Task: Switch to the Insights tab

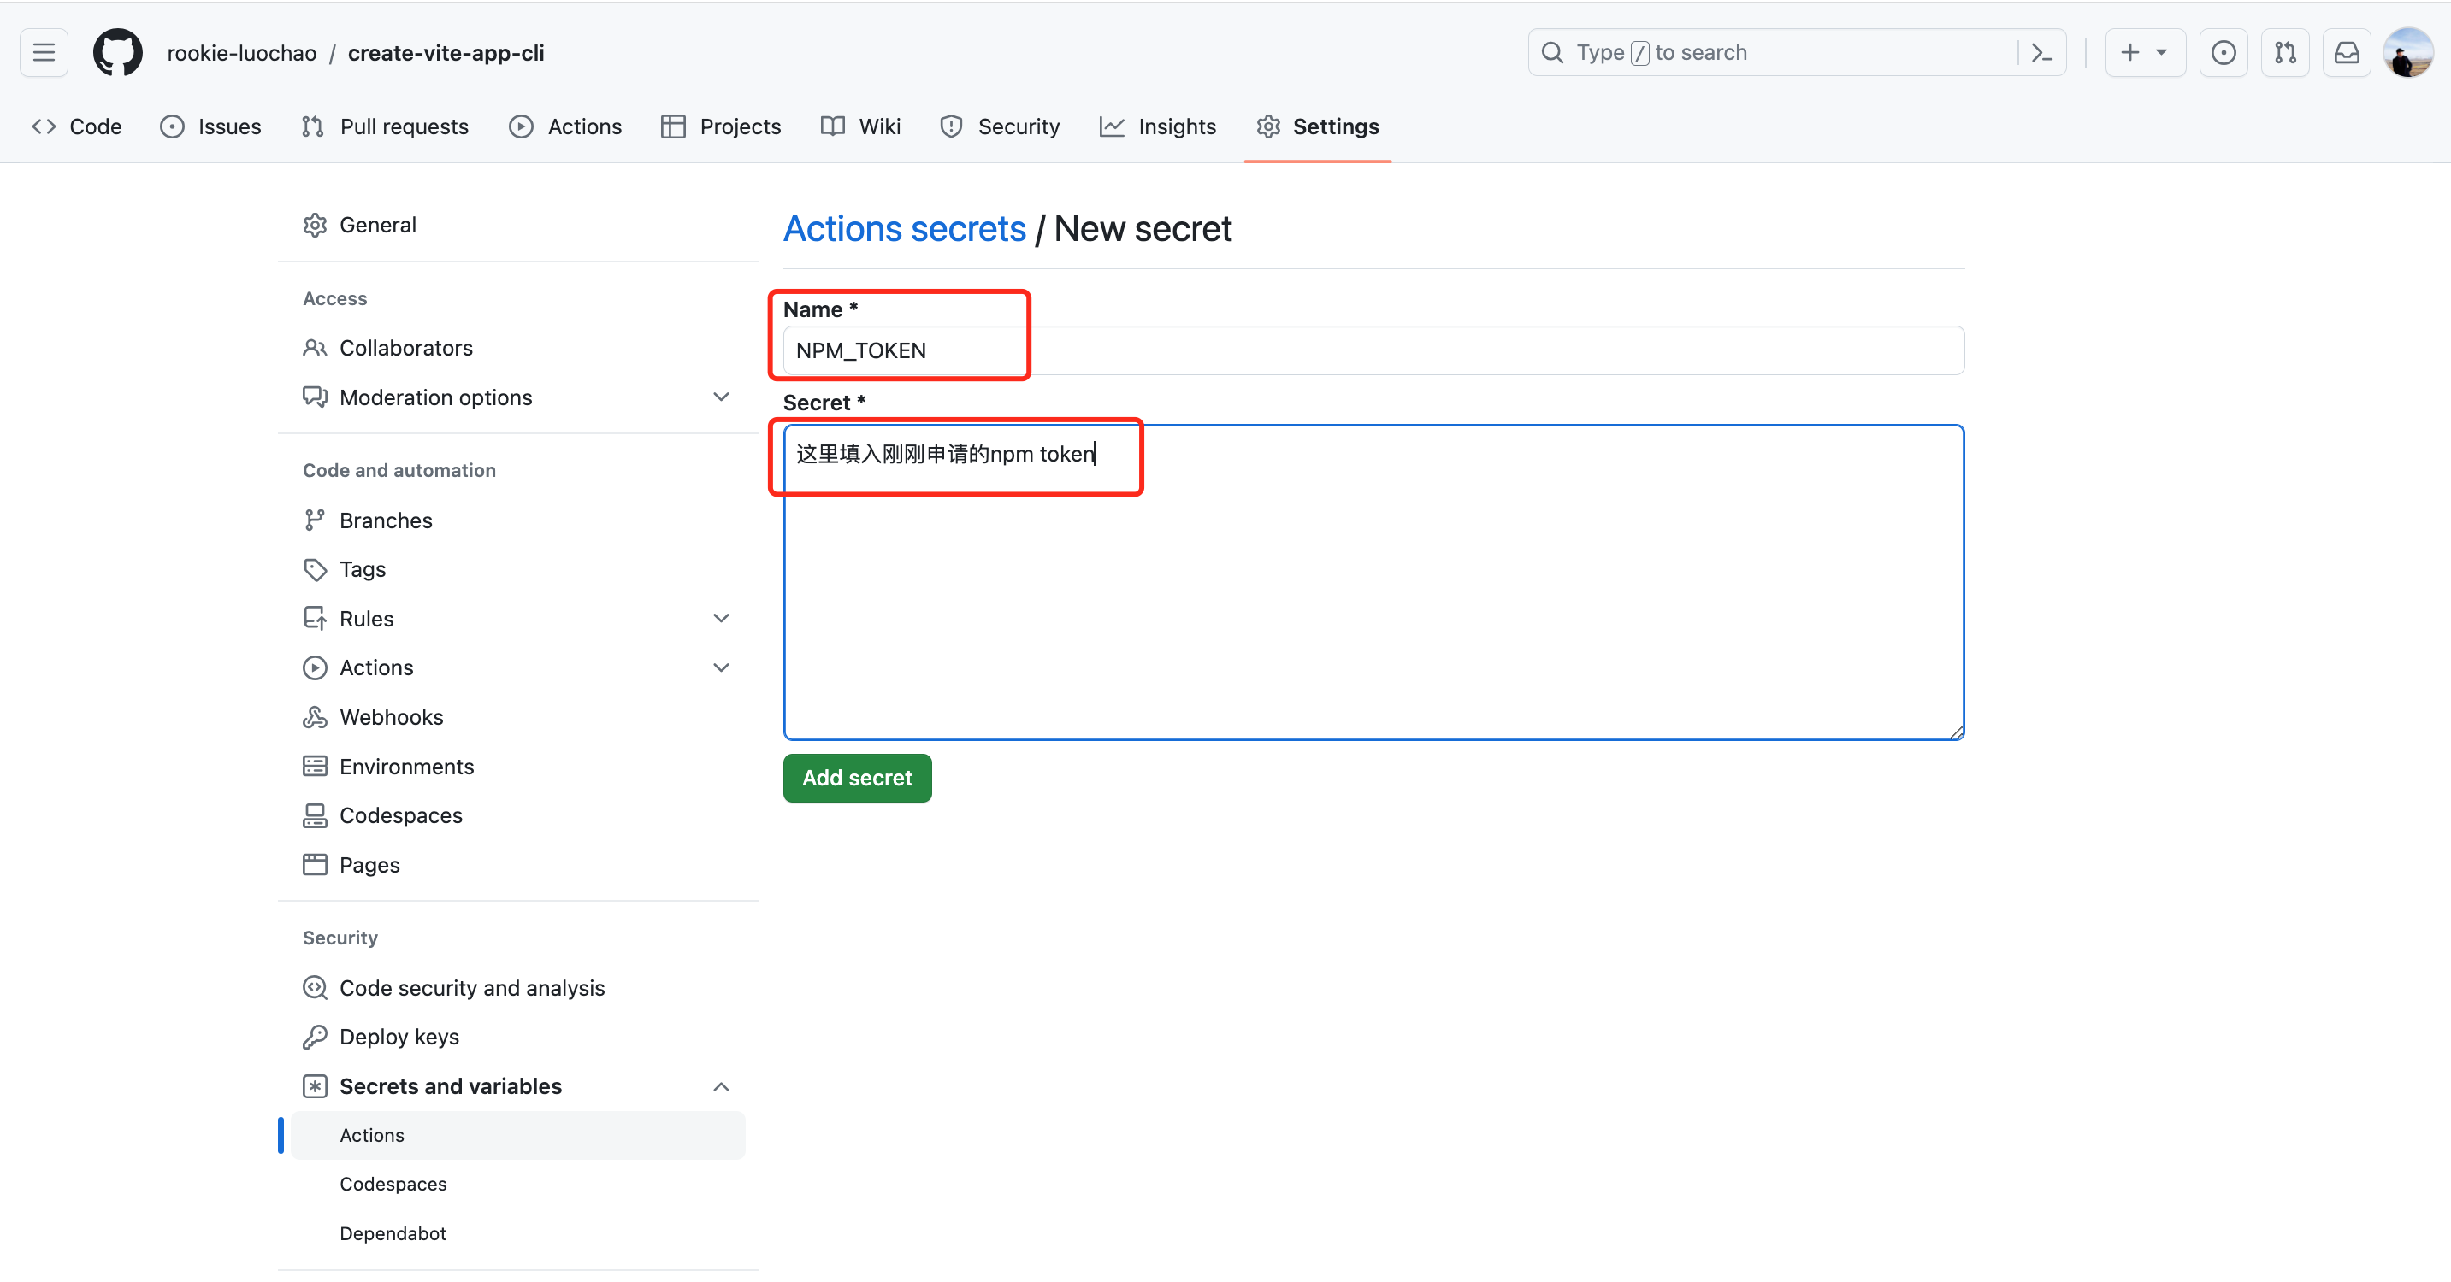Action: (1158, 126)
